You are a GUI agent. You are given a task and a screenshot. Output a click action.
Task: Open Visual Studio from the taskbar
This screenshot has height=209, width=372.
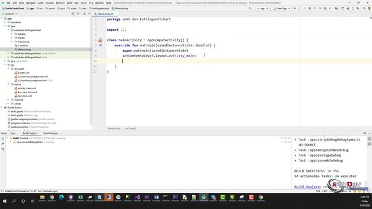pyautogui.click(x=137, y=197)
